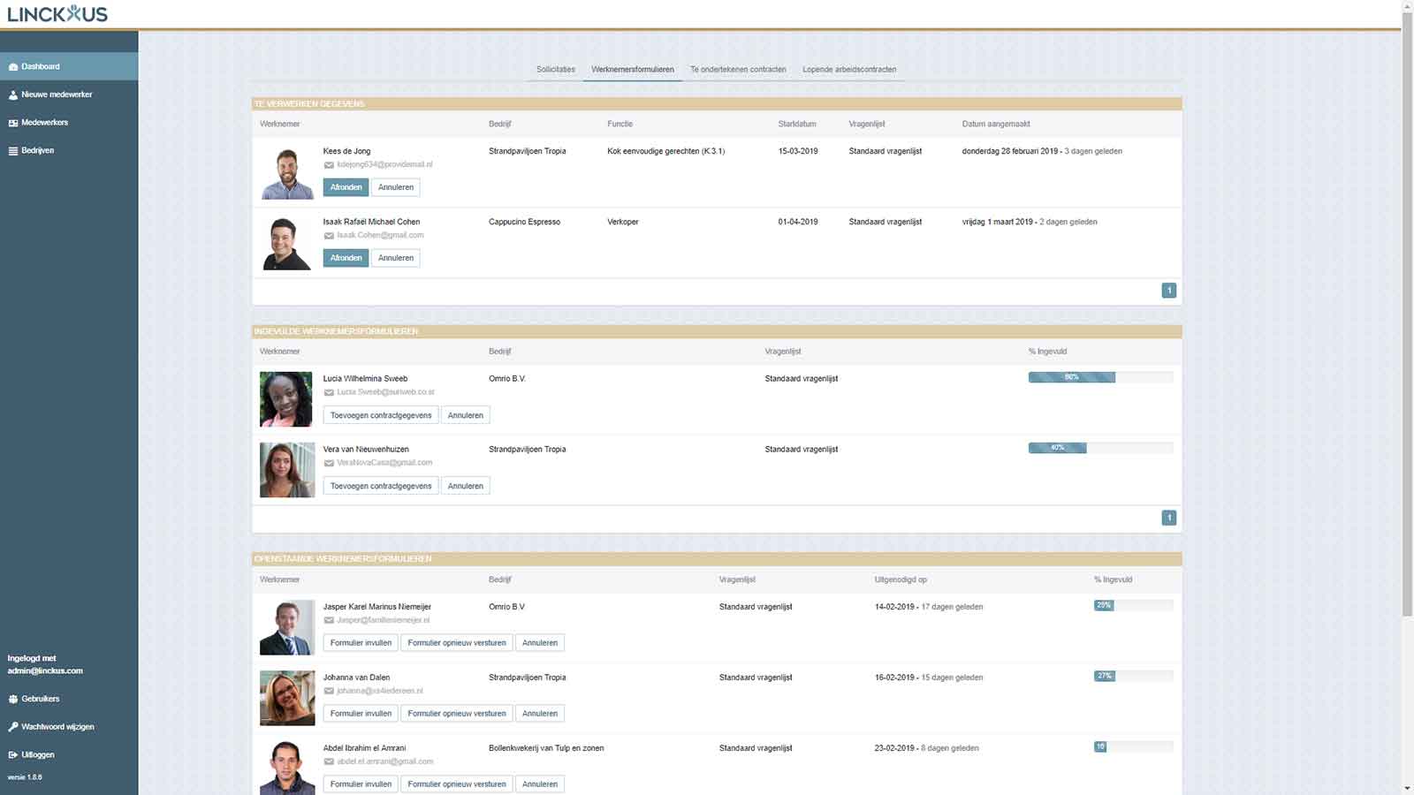Open the Lopende arbeidscontracten tab
This screenshot has width=1414, height=795.
point(849,70)
